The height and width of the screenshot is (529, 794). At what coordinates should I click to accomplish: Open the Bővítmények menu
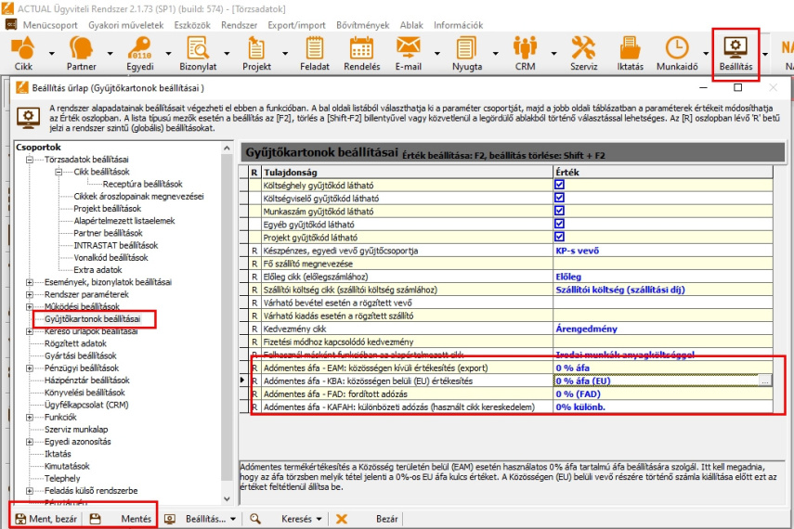[362, 25]
